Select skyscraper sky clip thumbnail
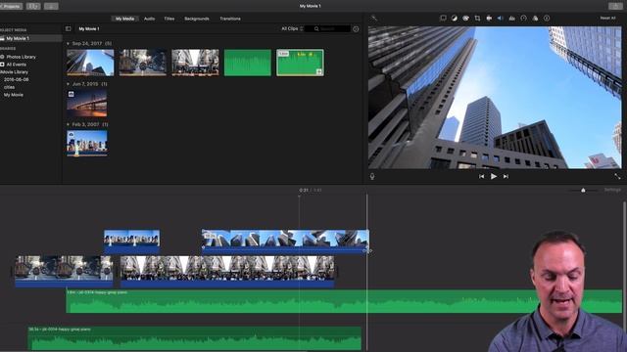Screen dimensions: 627x352 [x=90, y=63]
